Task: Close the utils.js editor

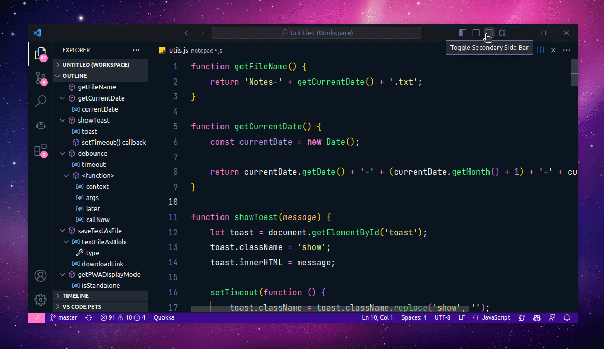Action: tap(553, 50)
